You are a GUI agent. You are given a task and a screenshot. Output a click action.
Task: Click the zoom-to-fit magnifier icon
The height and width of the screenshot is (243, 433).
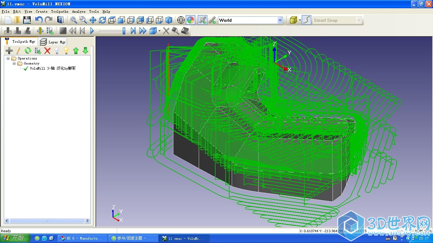(x=74, y=20)
